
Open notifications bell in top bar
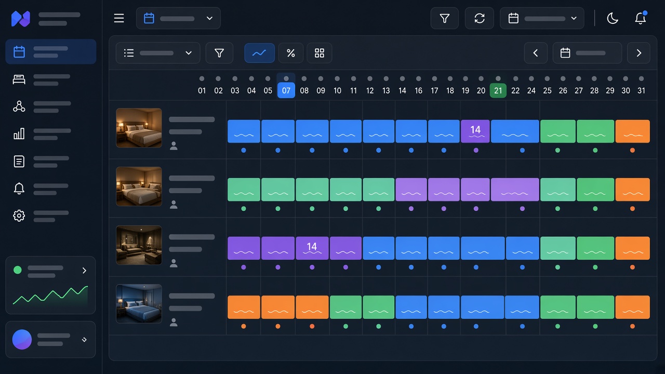[x=641, y=18]
